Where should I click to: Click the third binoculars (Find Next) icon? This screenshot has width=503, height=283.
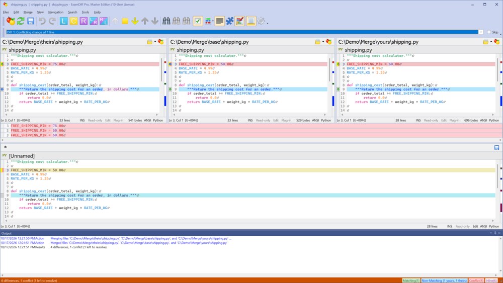click(186, 21)
